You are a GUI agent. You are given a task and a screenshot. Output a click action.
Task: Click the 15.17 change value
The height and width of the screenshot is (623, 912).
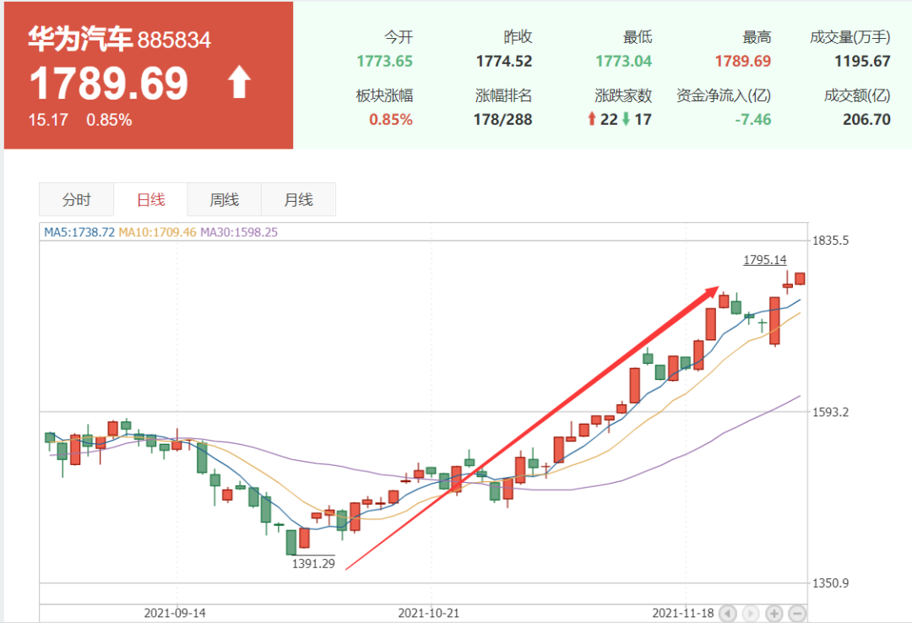pos(48,121)
